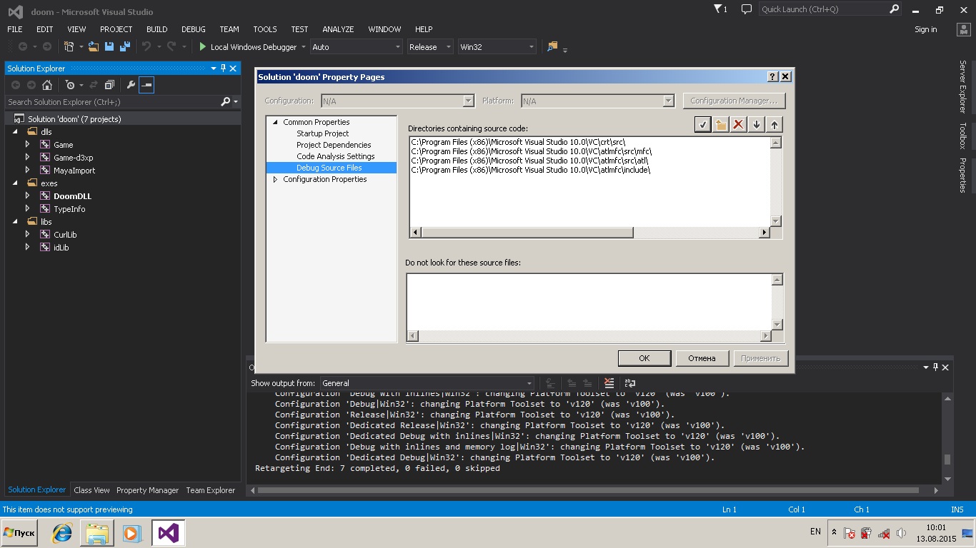Toggle auto-hide pin on Solution Explorer
The image size is (976, 548).
pyautogui.click(x=223, y=68)
